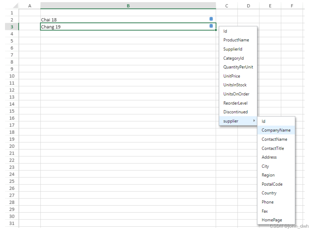This screenshot has width=314, height=232.
Task: Insert the UnitPrice field
Action: tap(231, 76)
